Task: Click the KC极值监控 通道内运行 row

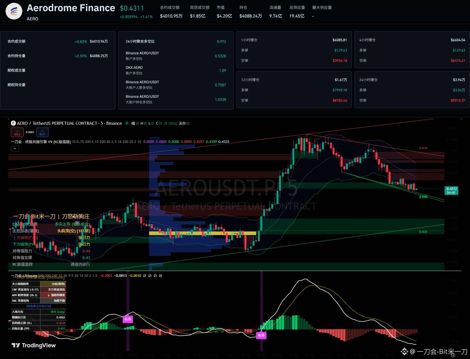Action: (x=51, y=264)
